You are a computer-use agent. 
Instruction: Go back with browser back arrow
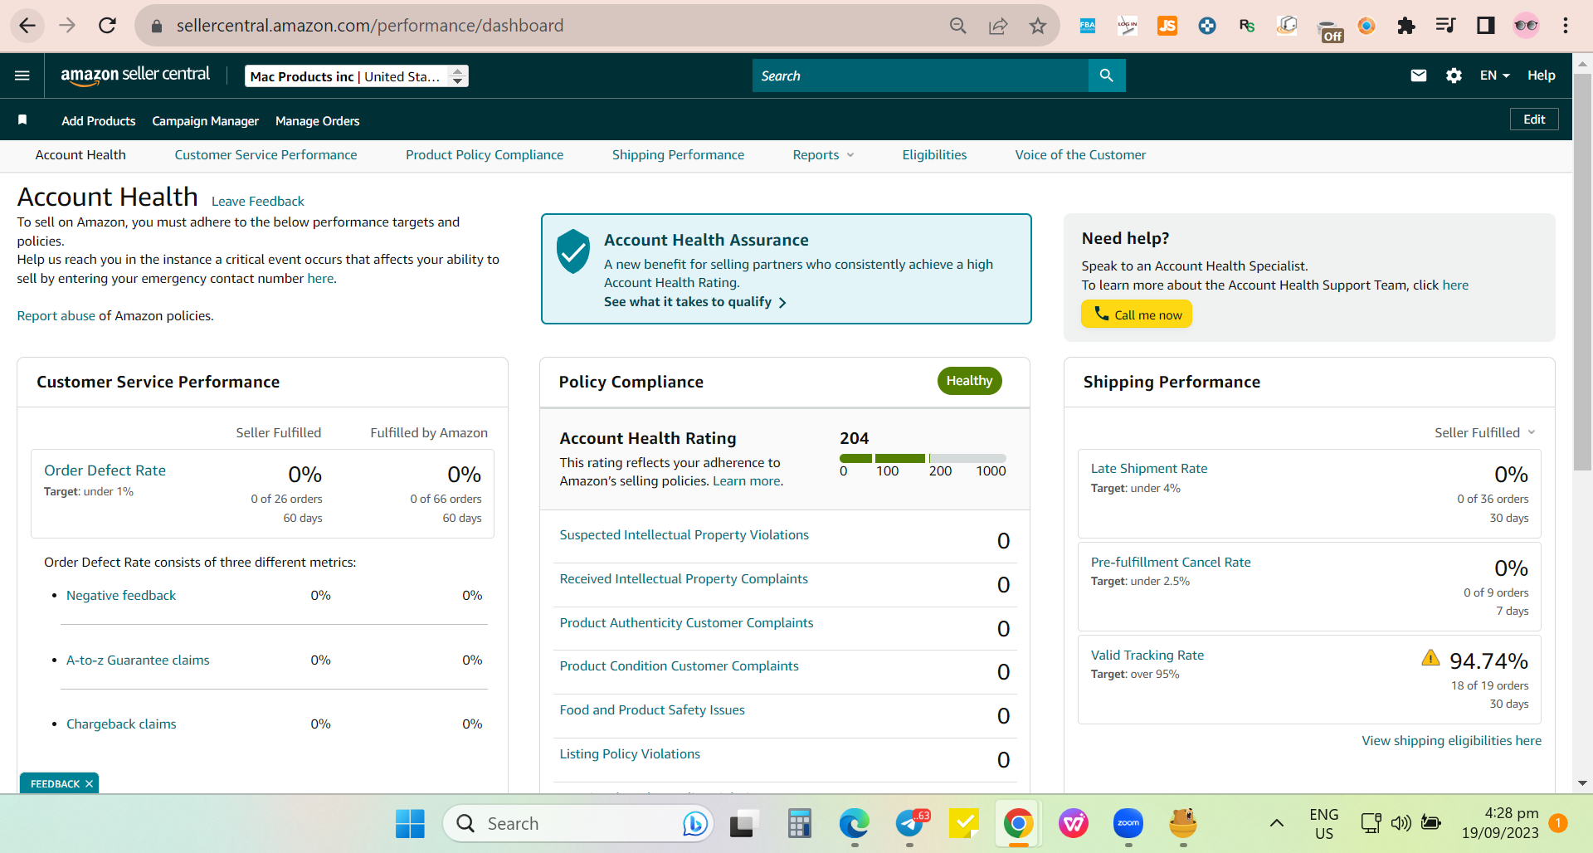pyautogui.click(x=27, y=26)
